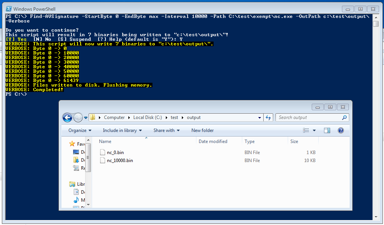The image size is (384, 225).
Task: Open the Organize dropdown menu
Action: coord(79,130)
